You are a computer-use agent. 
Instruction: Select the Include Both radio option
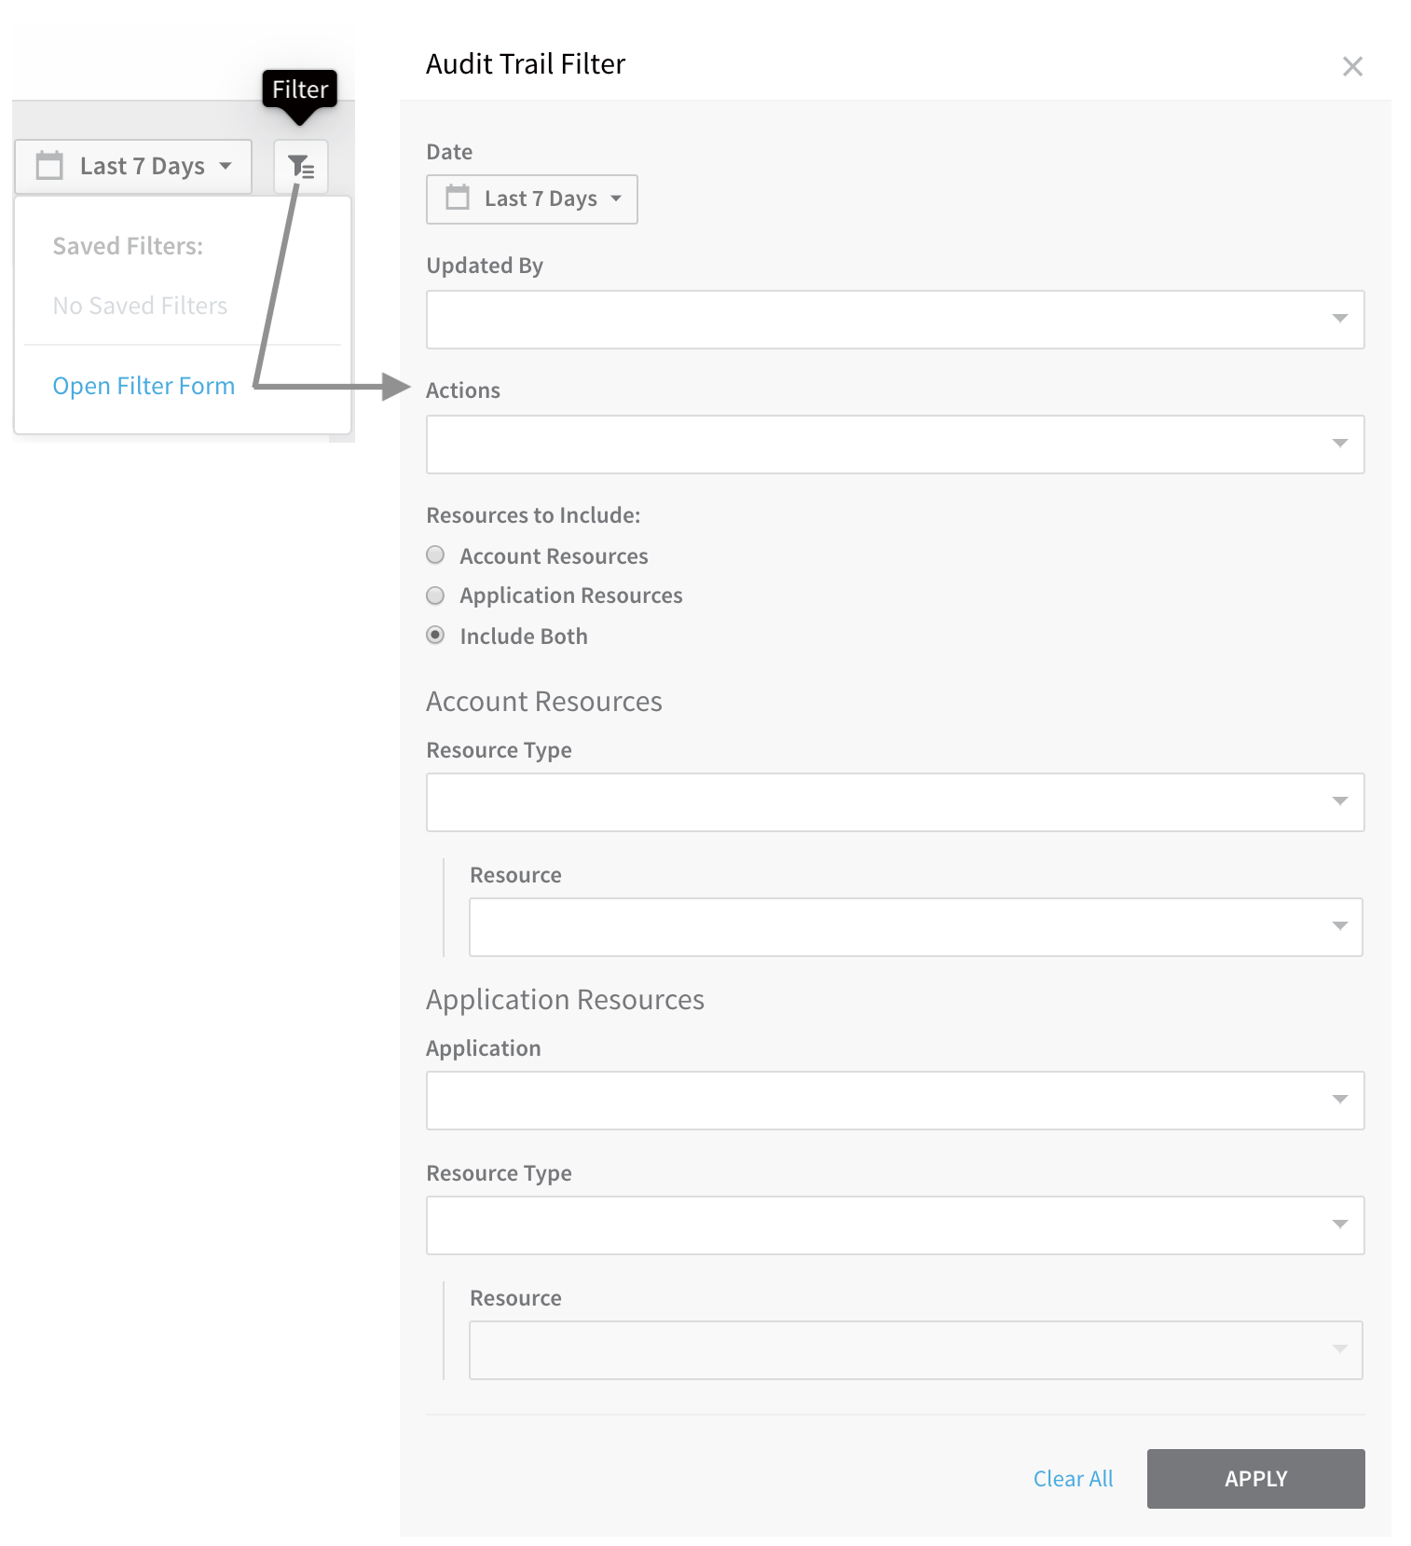coord(435,636)
